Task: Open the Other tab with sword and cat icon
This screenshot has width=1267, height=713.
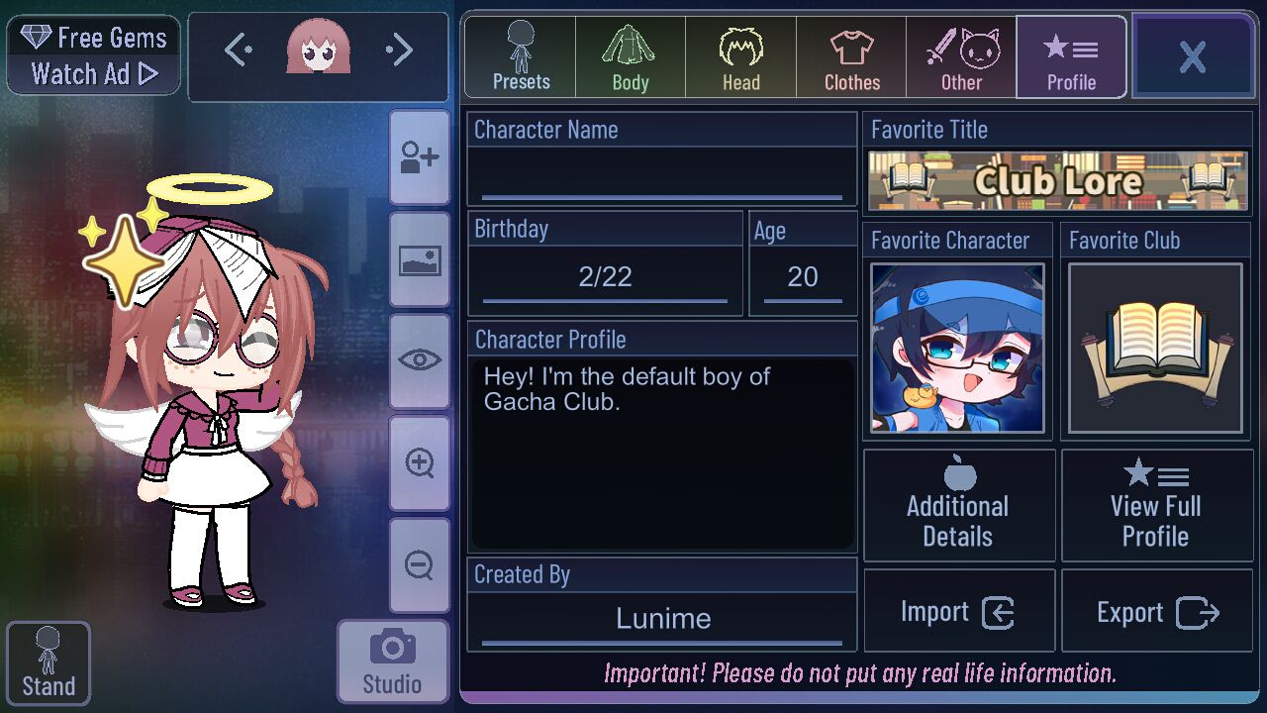Action: pos(961,56)
